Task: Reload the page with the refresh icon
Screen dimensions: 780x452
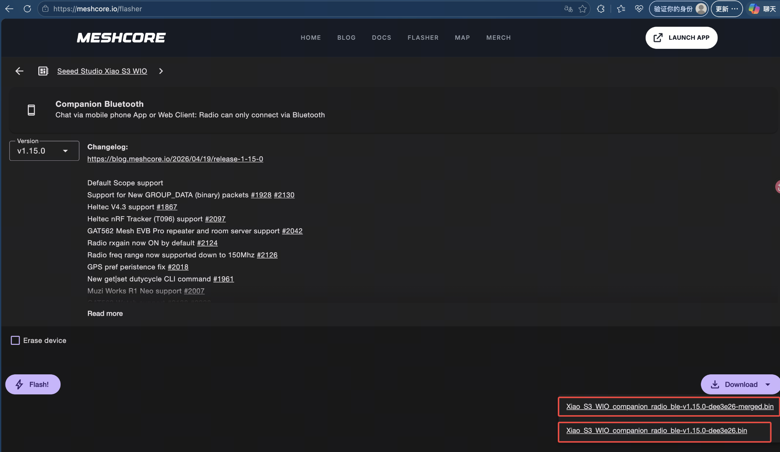Action: tap(27, 9)
